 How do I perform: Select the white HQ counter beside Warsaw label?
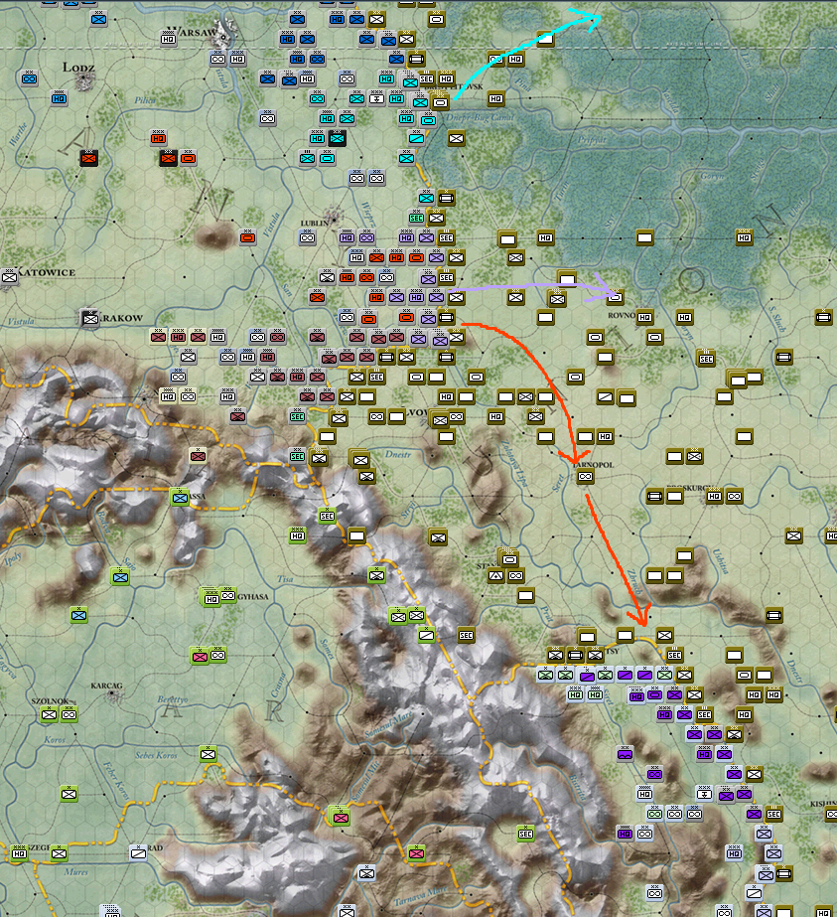(x=169, y=39)
